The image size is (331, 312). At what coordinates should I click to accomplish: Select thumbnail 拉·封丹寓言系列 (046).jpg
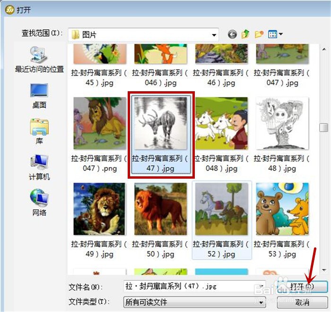point(160,53)
